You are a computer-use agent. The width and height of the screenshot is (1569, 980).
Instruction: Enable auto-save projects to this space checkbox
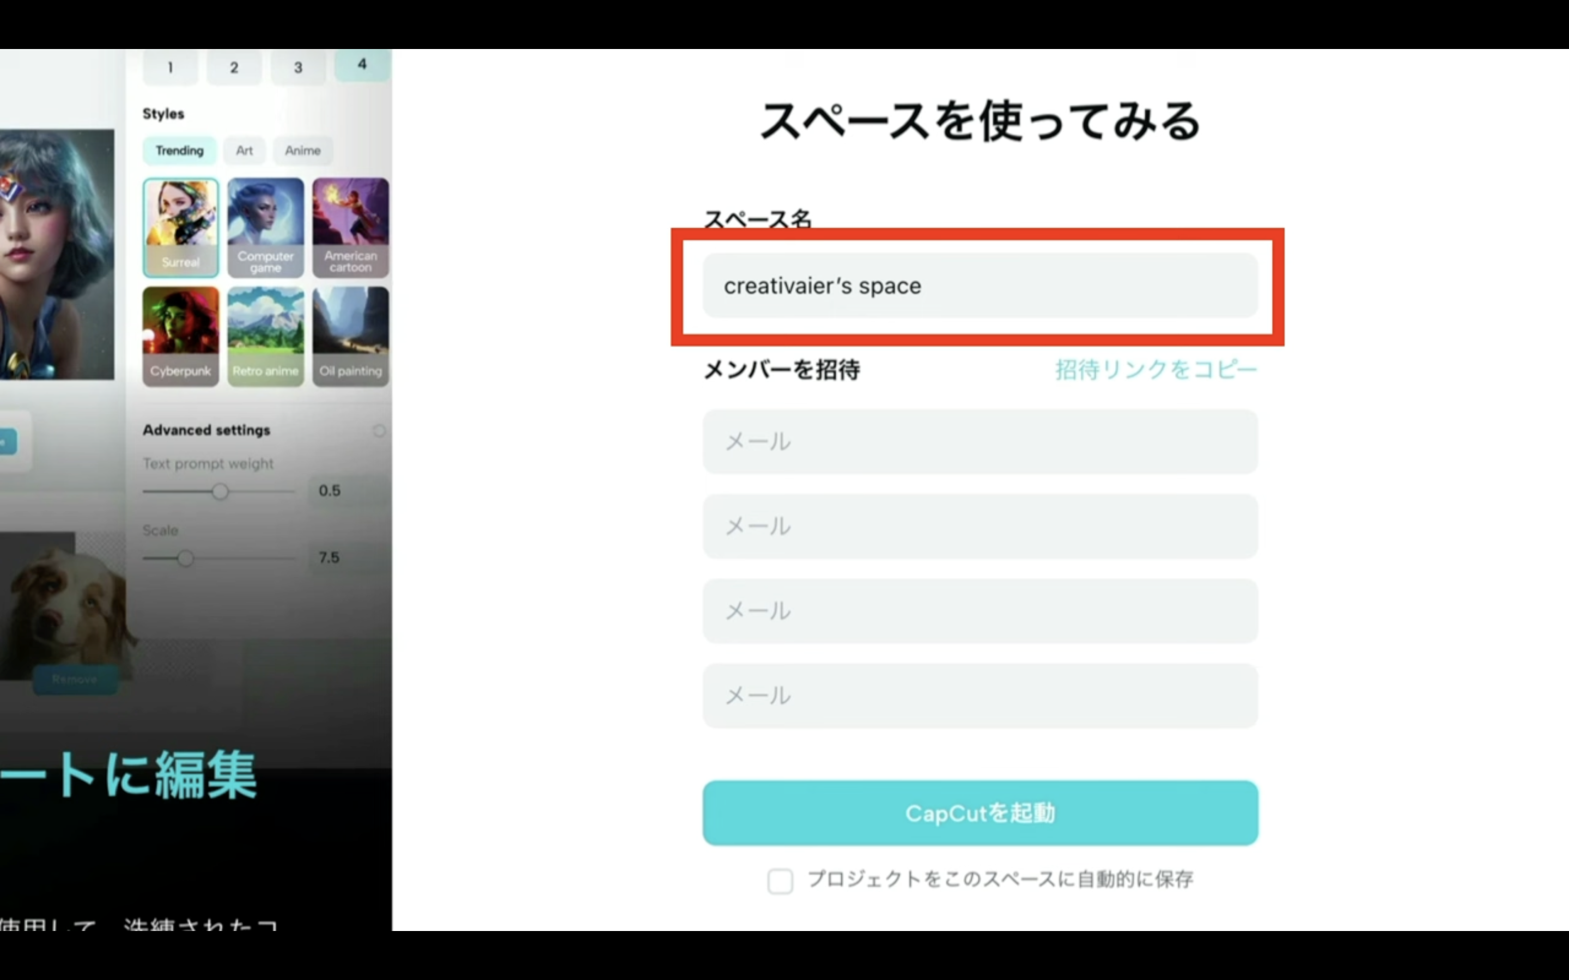[x=780, y=881]
